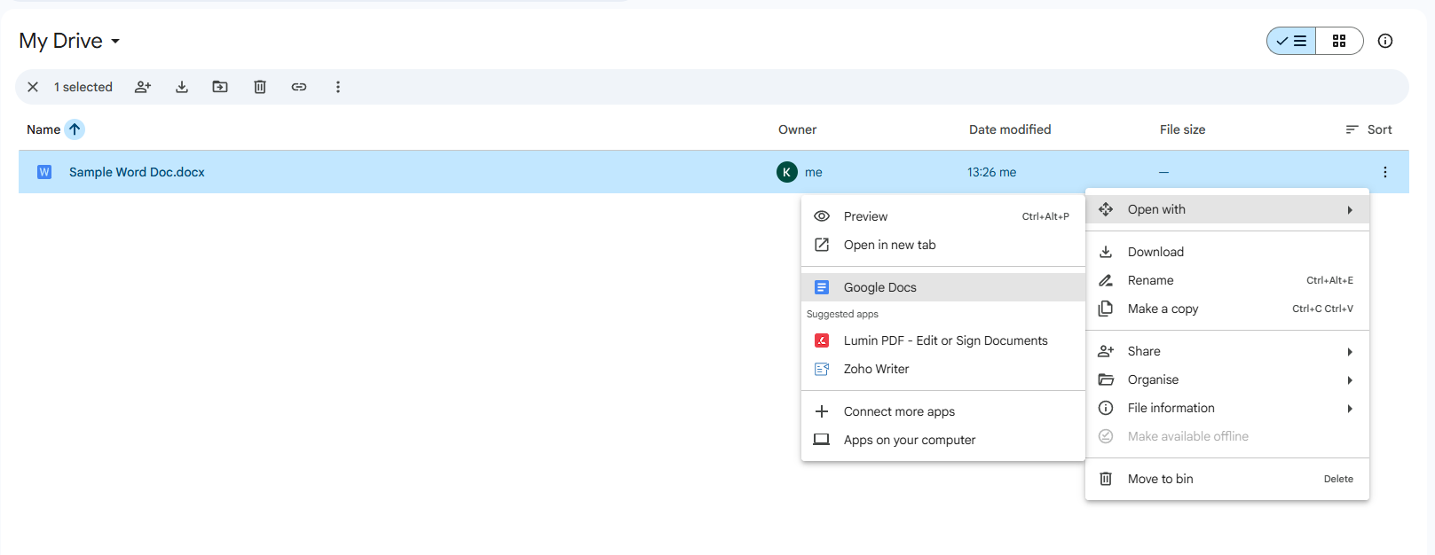Open the view details info icon

(x=1384, y=41)
